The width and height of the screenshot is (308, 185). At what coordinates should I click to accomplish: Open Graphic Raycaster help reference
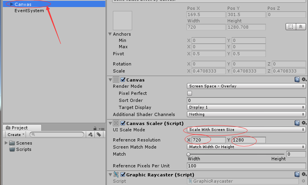click(297, 174)
